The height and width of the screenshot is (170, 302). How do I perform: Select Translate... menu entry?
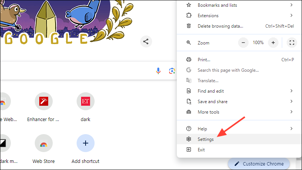pos(239,80)
